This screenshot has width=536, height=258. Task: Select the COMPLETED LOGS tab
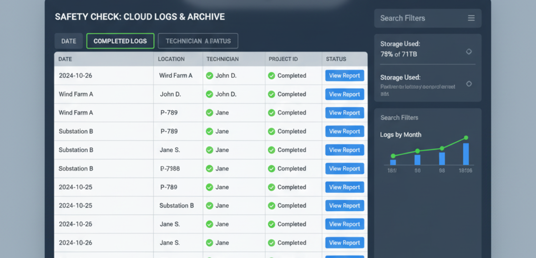pos(120,41)
